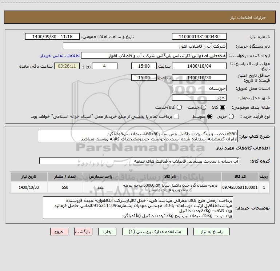Open مشاهده مدارک پیوستی (1) attachments

155,232
